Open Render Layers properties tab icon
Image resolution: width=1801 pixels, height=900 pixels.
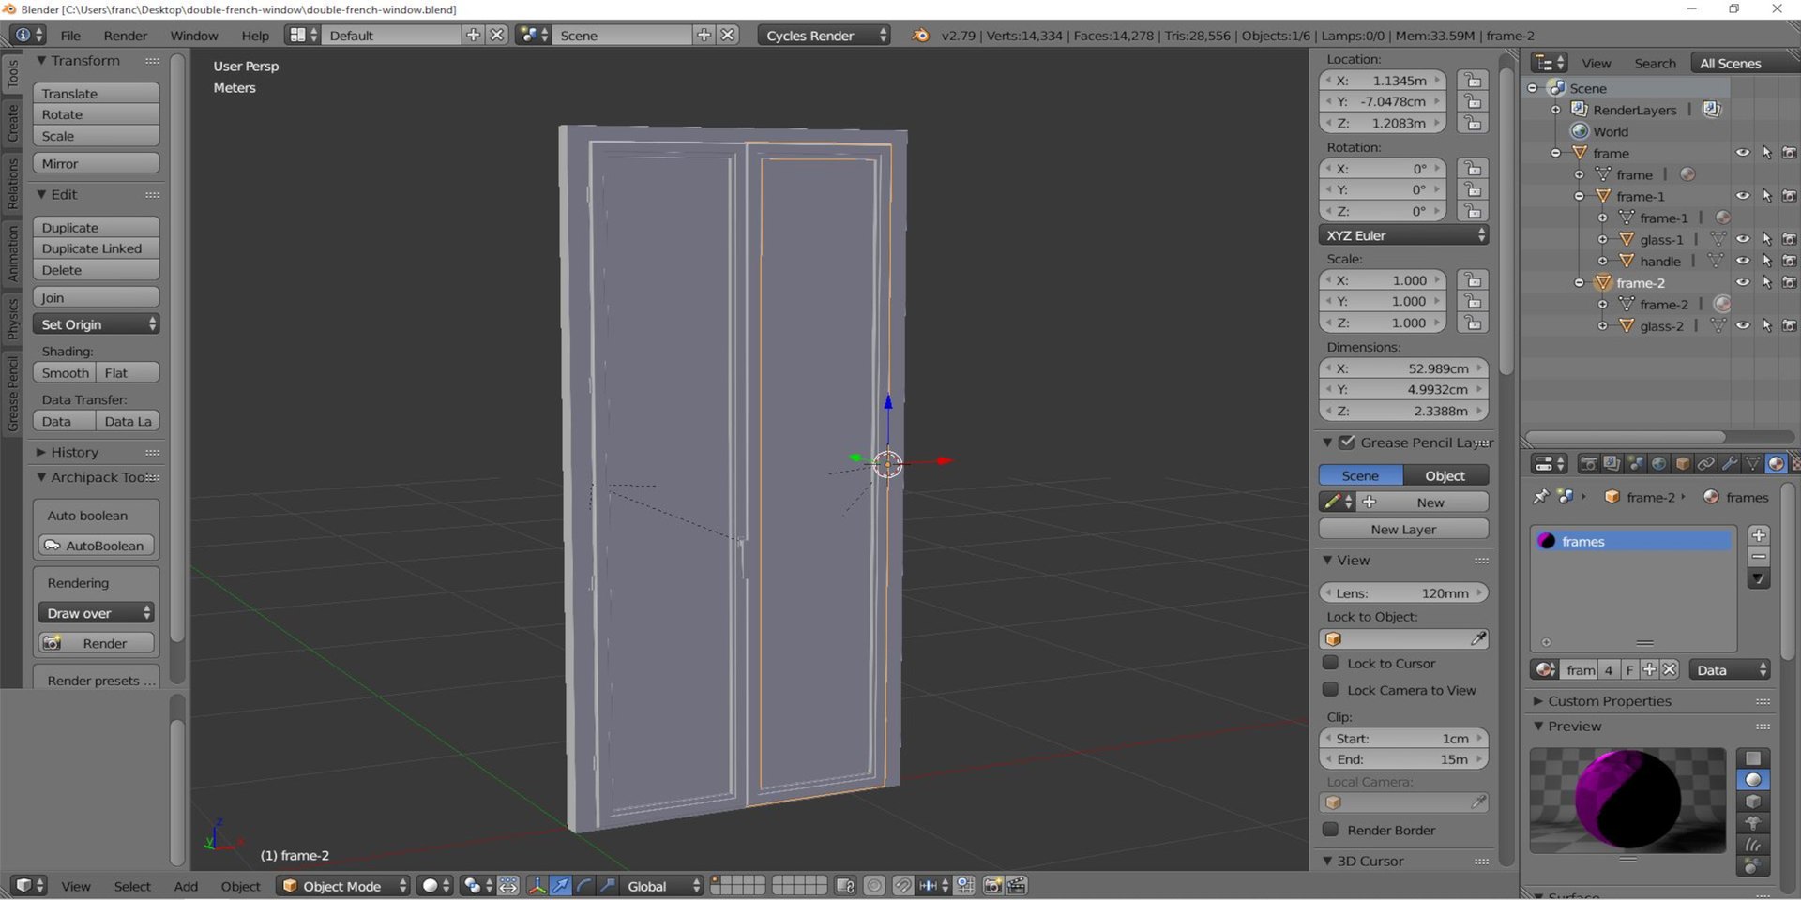1612,464
